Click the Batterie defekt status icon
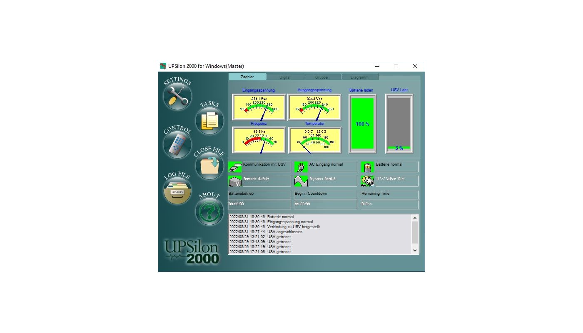This screenshot has width=583, height=333. 235,181
